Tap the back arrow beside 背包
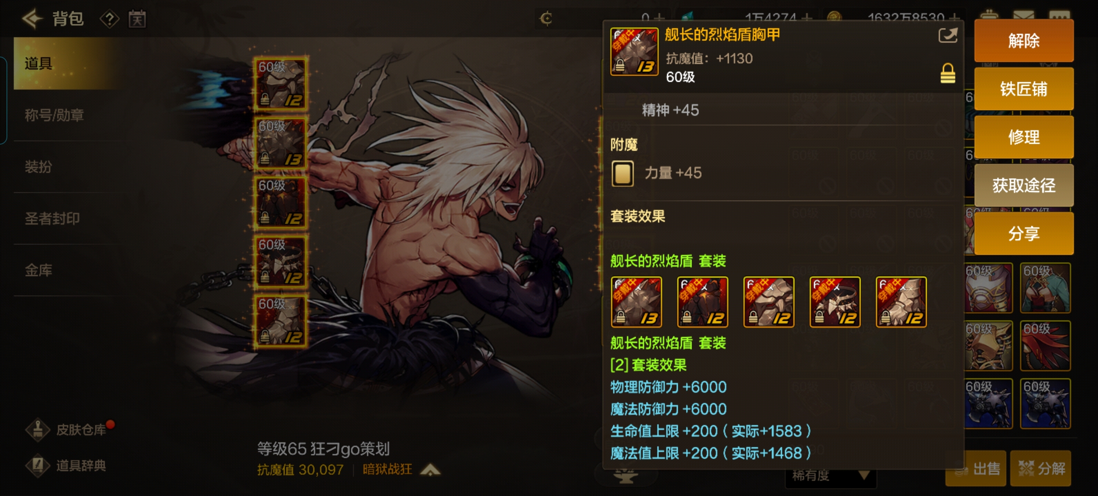The width and height of the screenshot is (1098, 496). 32,19
